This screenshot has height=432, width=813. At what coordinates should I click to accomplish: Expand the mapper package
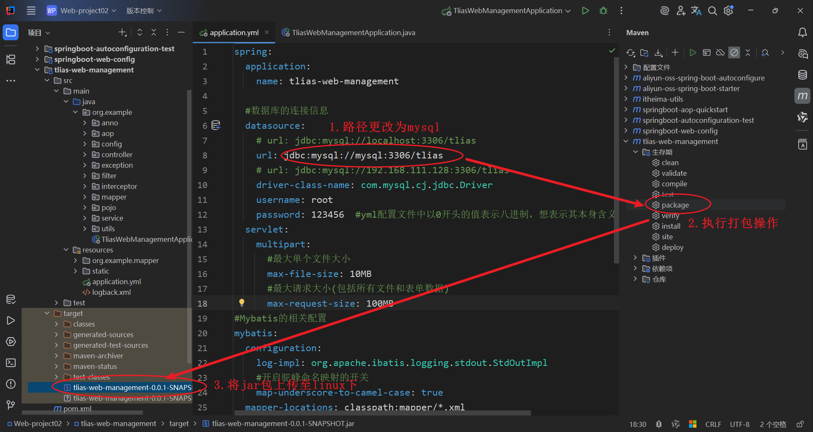85,197
